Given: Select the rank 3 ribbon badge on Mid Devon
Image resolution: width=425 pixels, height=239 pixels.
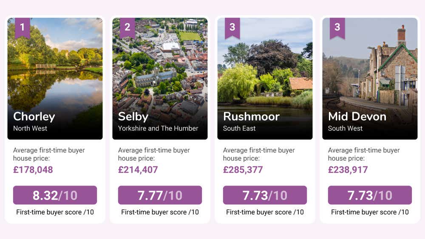Looking at the screenshot, I should [337, 28].
